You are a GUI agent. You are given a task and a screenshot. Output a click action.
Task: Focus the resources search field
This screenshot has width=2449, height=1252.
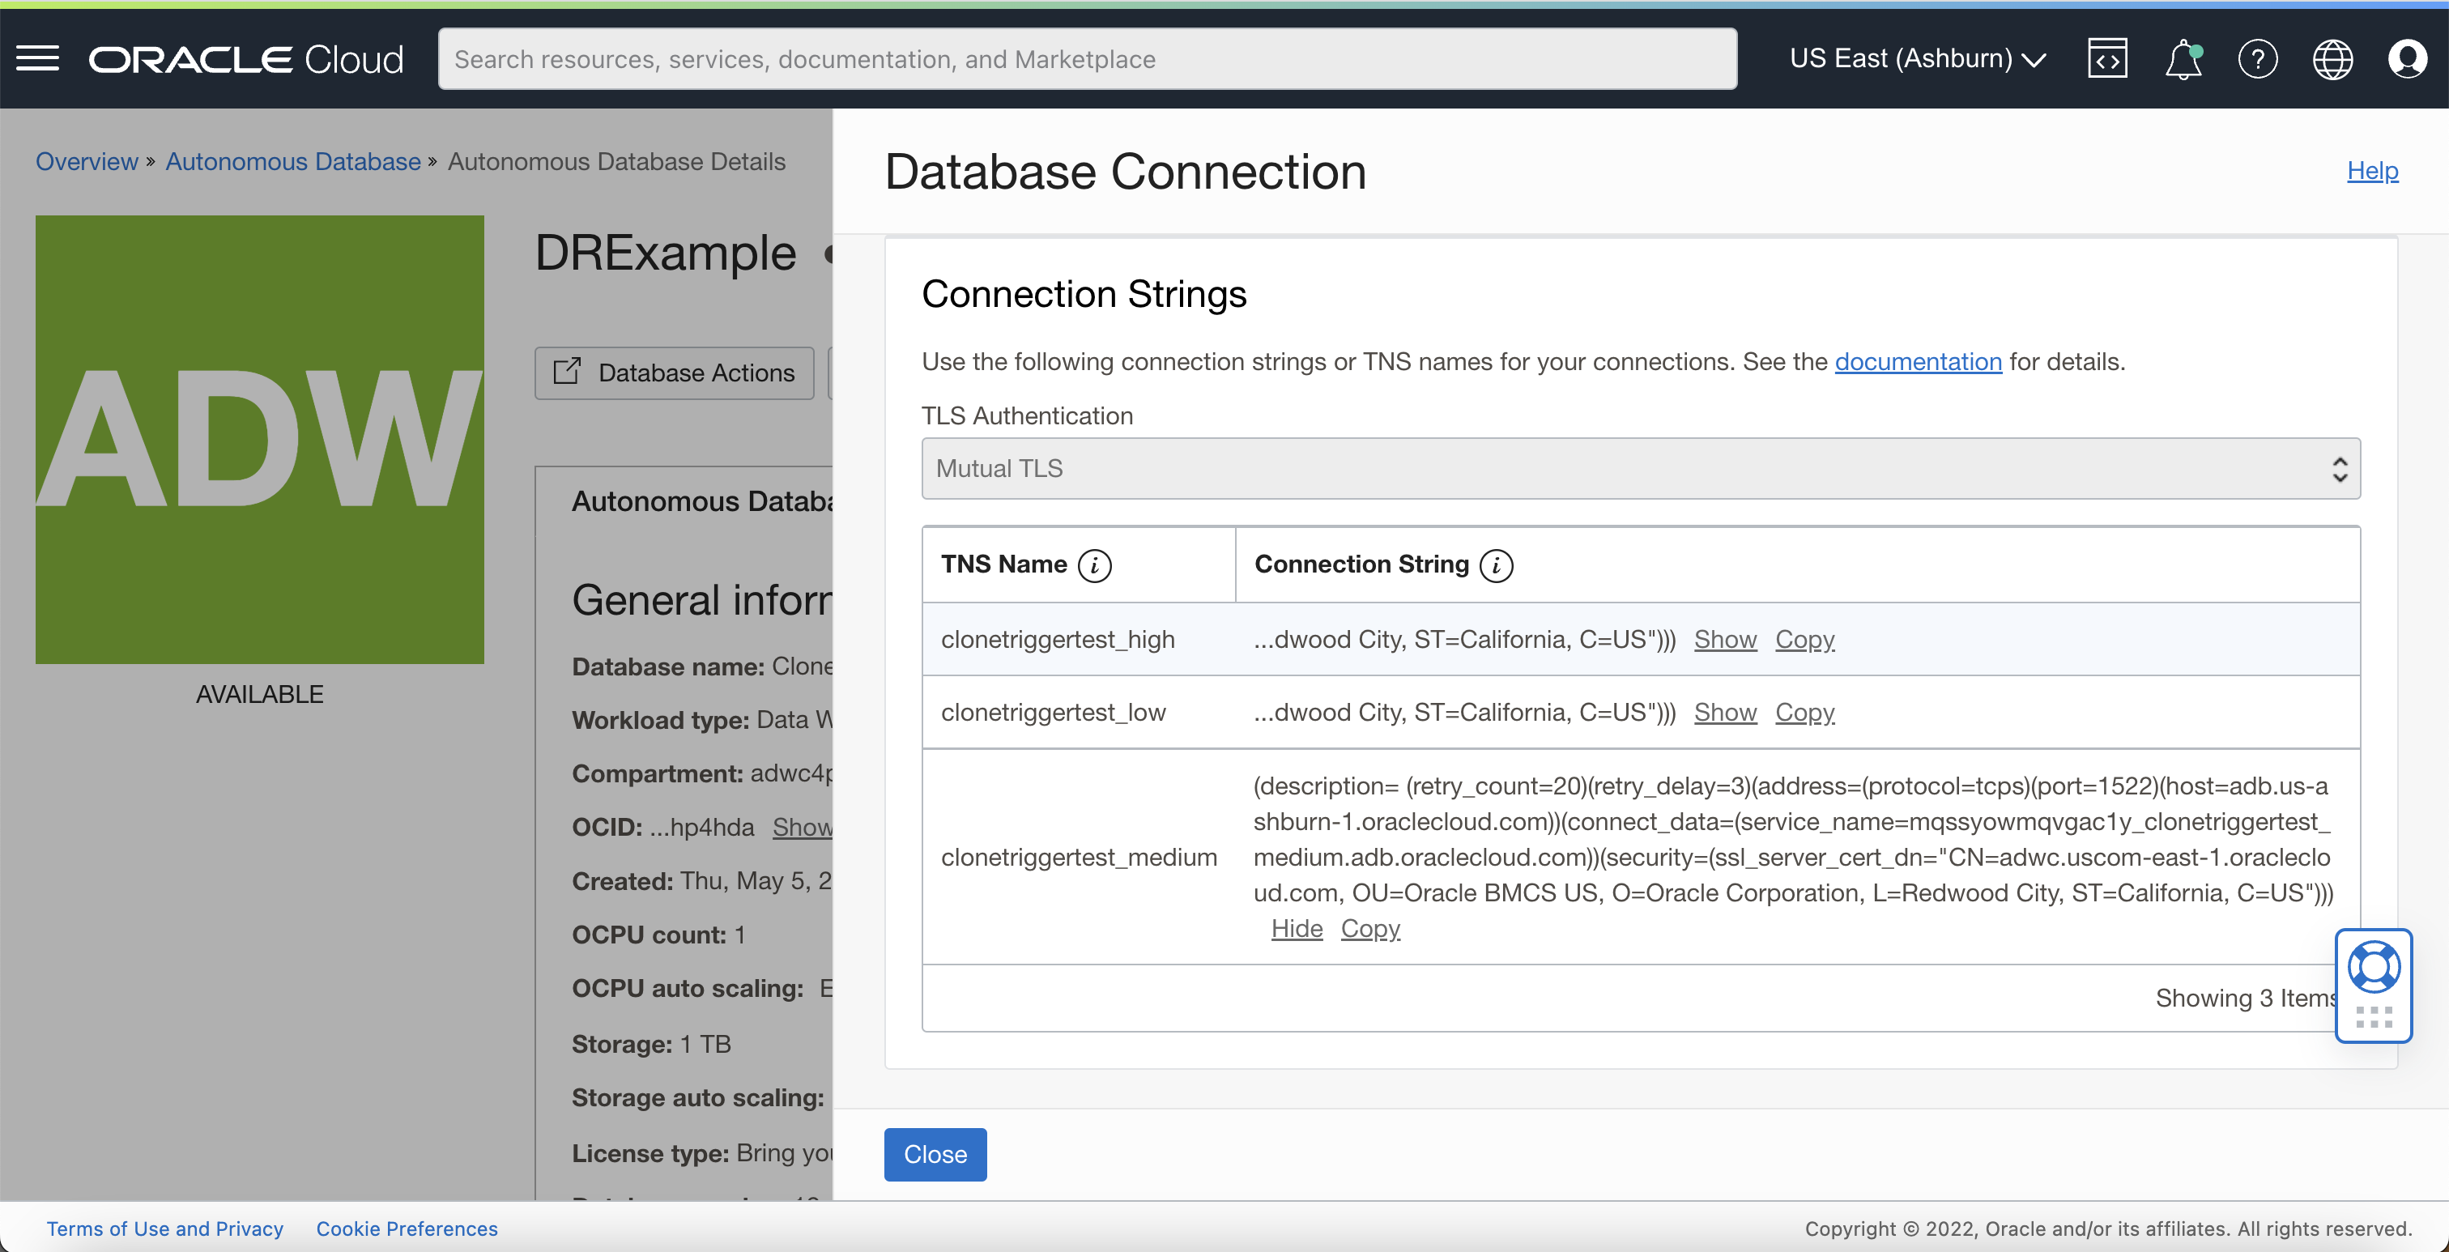(1087, 59)
